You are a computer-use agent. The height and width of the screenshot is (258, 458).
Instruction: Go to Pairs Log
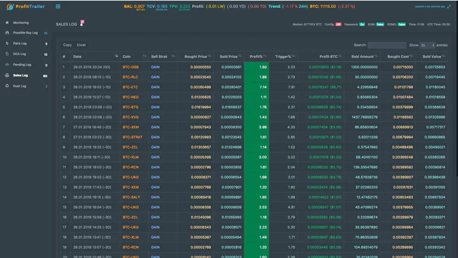click(x=20, y=43)
